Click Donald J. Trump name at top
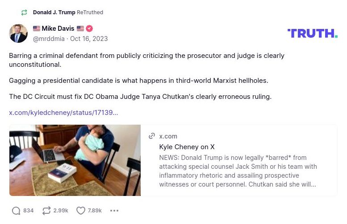347x224 pixels. coord(54,12)
